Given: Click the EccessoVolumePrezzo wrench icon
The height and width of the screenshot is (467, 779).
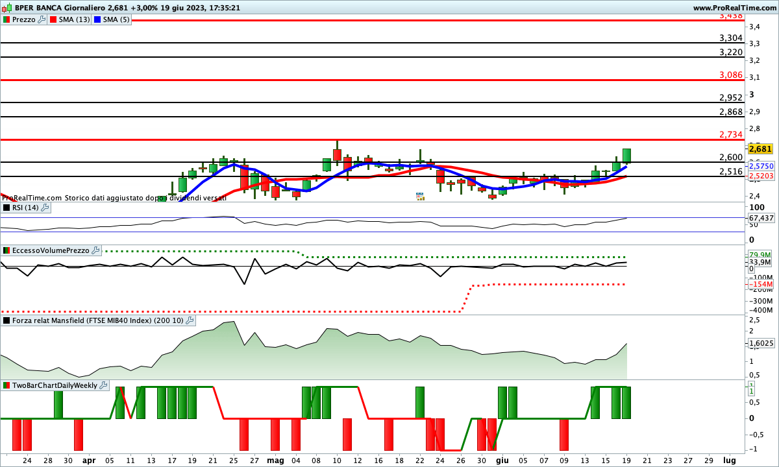Looking at the screenshot, I should [96, 250].
